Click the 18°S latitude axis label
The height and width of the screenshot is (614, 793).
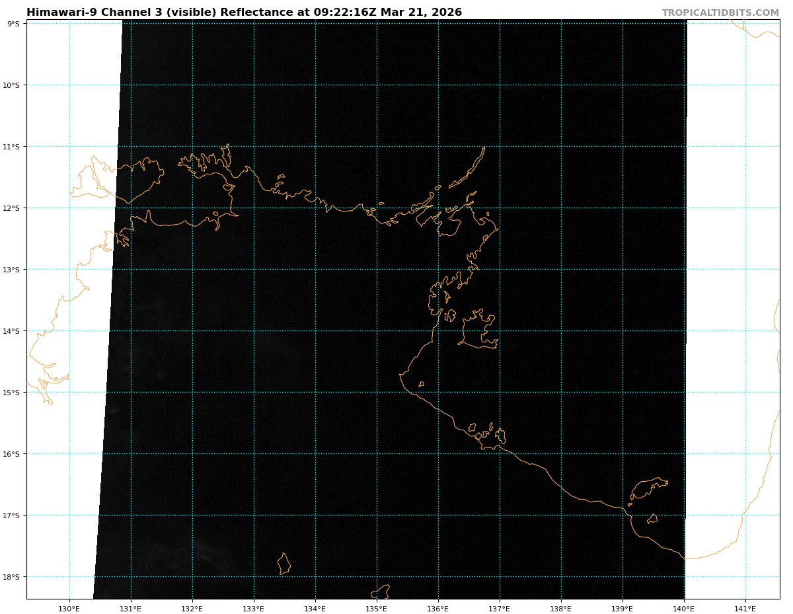coord(12,577)
